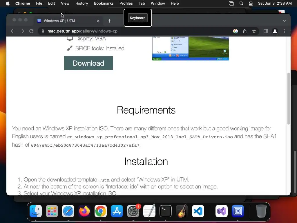
Task: Click the page vertical scrollbar
Action: coord(289,99)
